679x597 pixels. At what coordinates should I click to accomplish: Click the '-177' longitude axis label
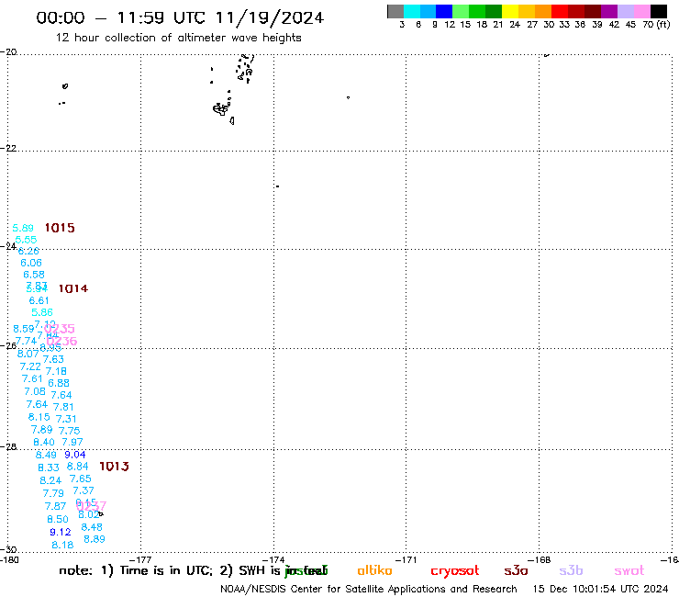pos(140,559)
